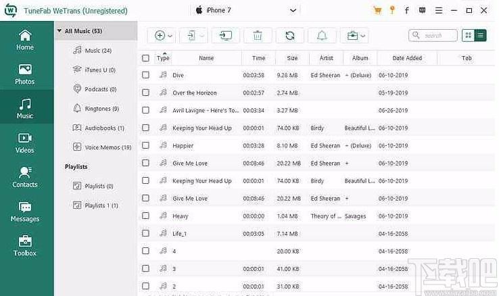
Task: Click the Export to device toolbar icon
Action: tap(191, 36)
